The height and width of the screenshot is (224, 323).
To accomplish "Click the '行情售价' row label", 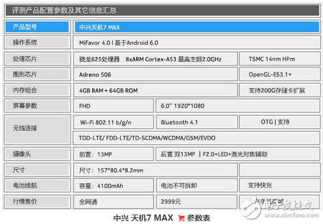I will 37,201.
